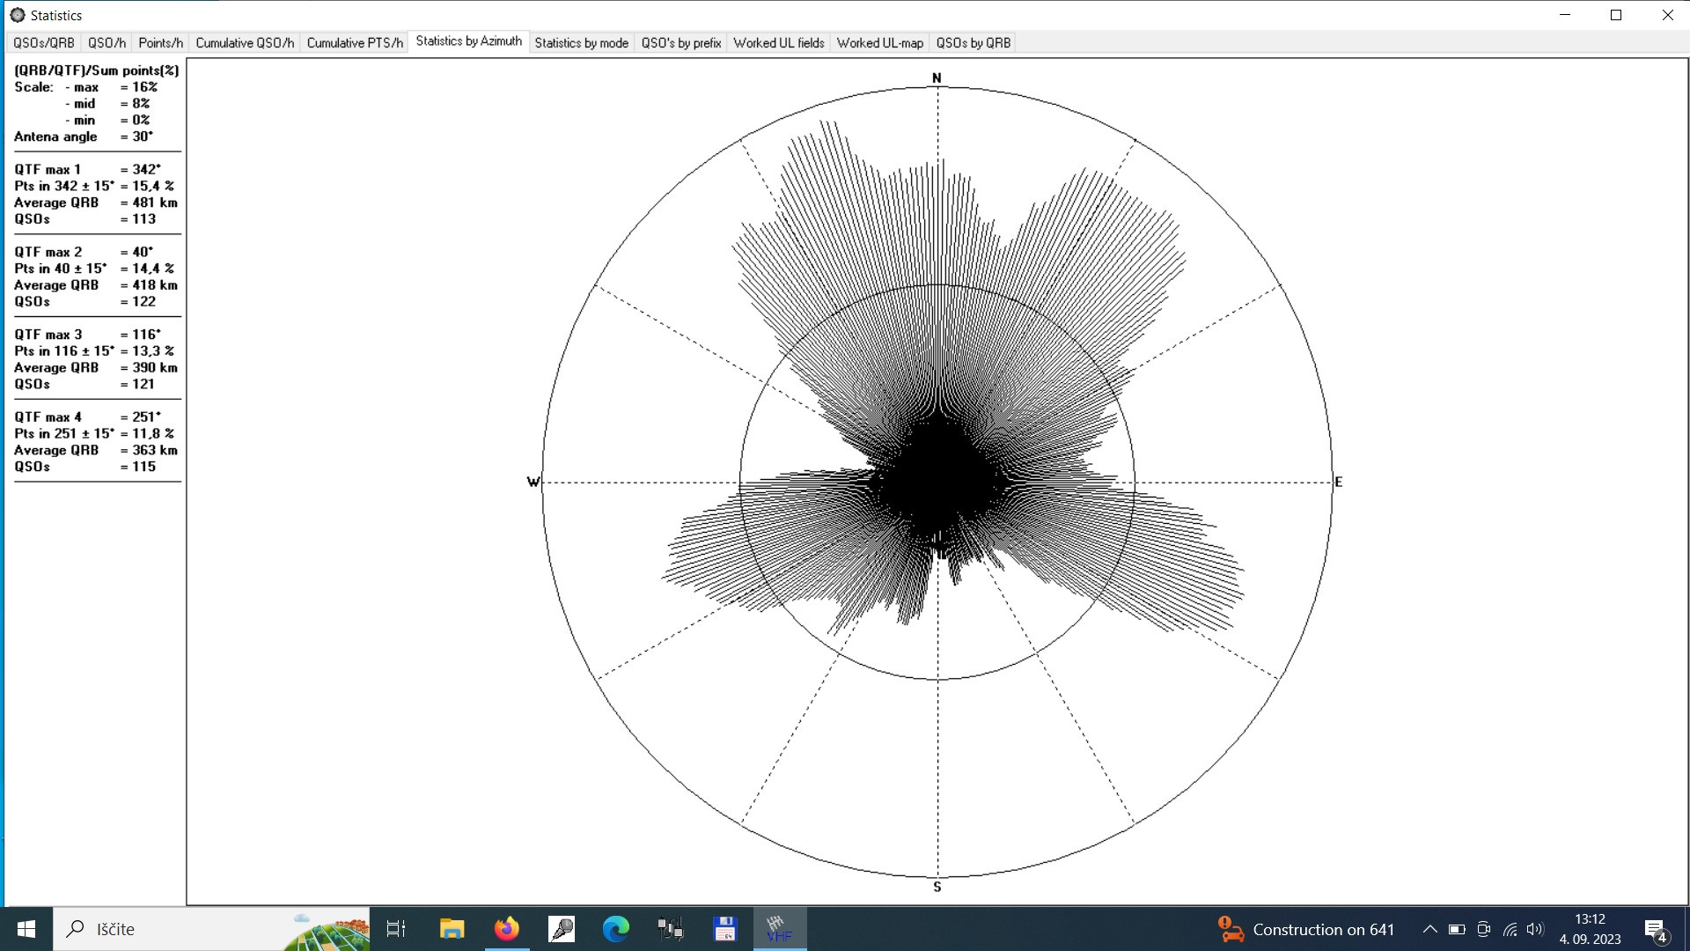Select the Worked UL-map tab
1690x951 pixels.
pyautogui.click(x=880, y=42)
